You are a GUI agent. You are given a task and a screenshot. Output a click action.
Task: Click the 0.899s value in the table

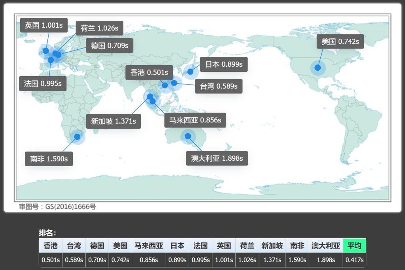tap(178, 260)
